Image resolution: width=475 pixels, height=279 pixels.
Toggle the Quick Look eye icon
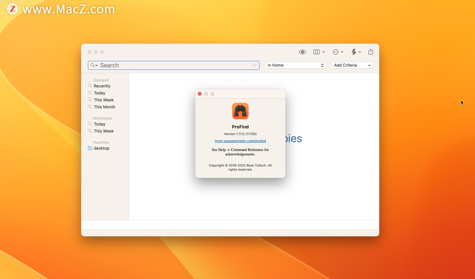(302, 52)
